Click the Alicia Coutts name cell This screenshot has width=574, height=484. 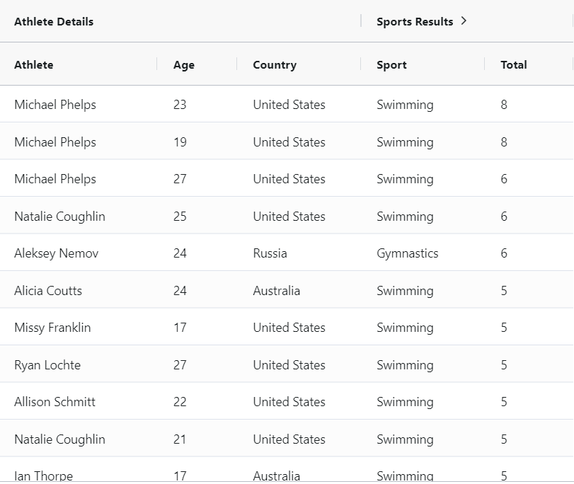point(48,291)
